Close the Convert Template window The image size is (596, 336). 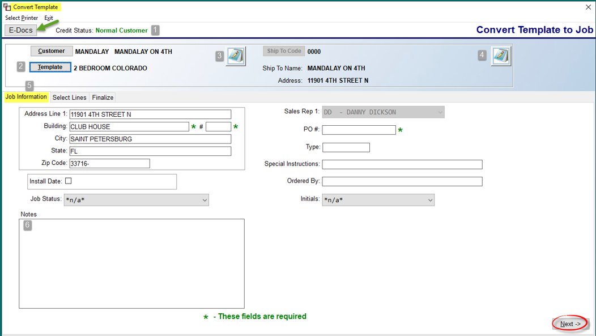(x=588, y=7)
